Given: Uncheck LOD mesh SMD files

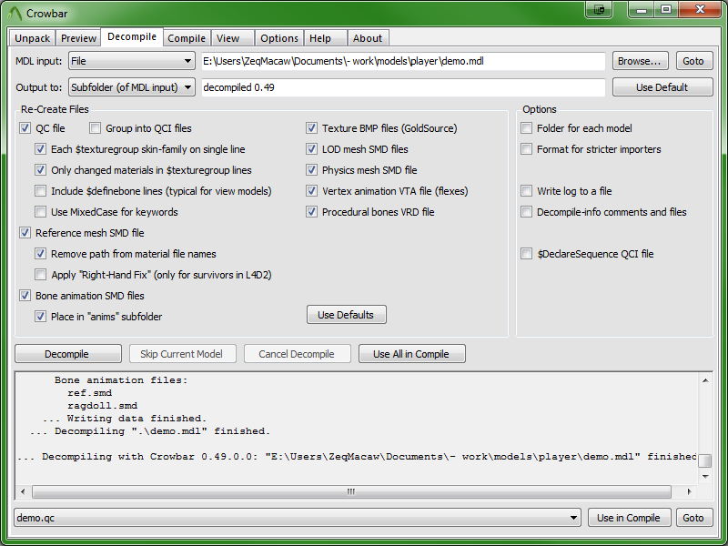Looking at the screenshot, I should [x=311, y=149].
